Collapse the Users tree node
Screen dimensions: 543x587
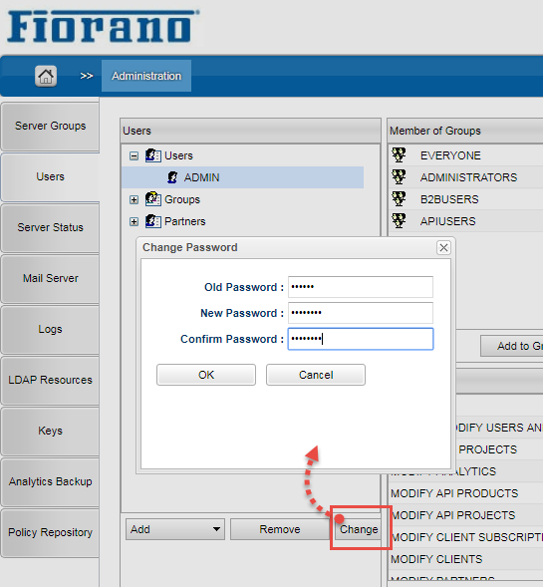134,155
